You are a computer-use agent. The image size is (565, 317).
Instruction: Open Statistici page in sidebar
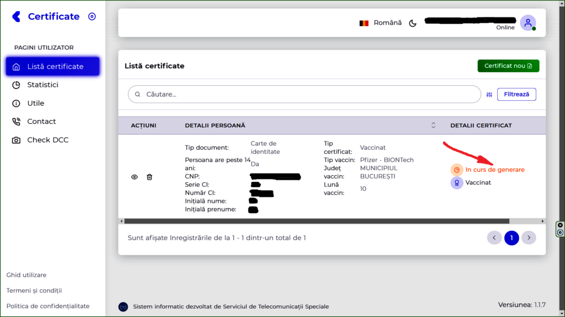(42, 85)
